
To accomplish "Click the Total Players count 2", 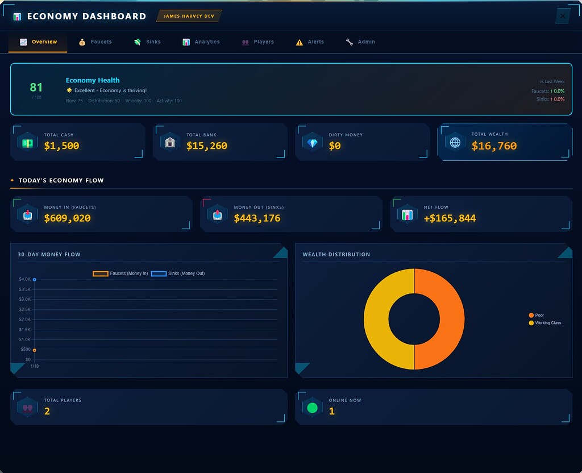I will click(x=47, y=412).
